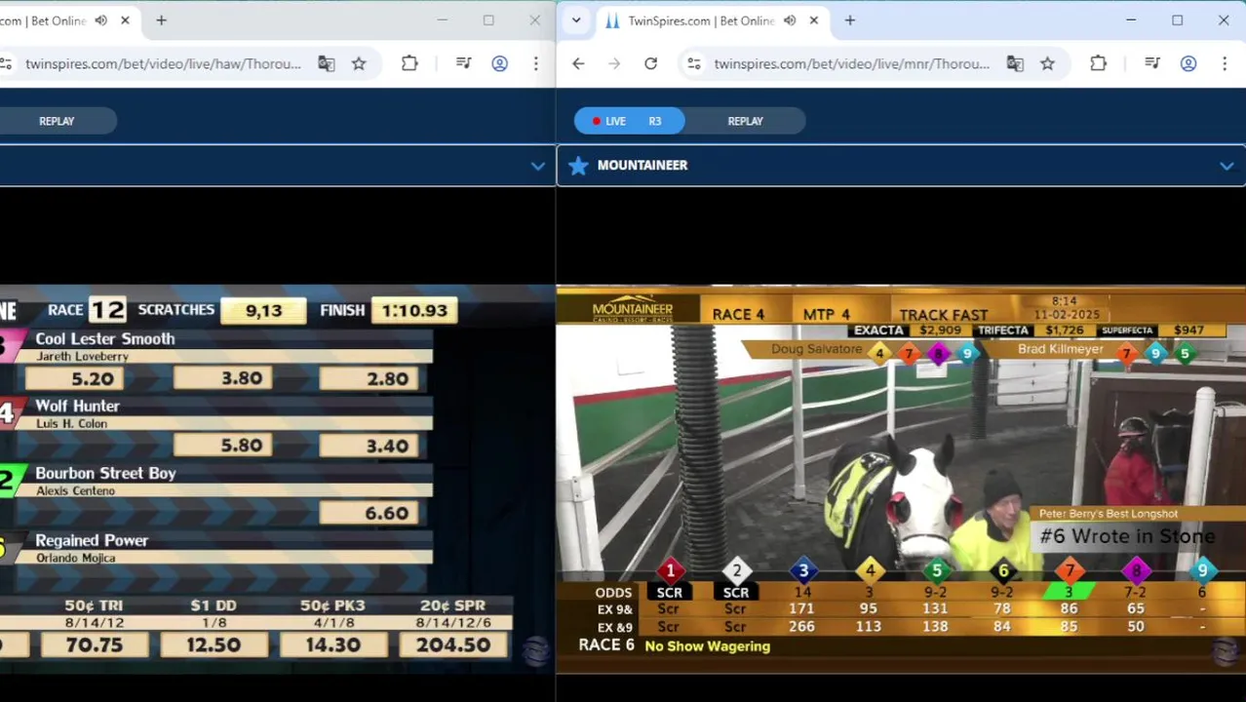The height and width of the screenshot is (702, 1246).
Task: Click Wolf Hunter horse name
Action: [x=77, y=406]
